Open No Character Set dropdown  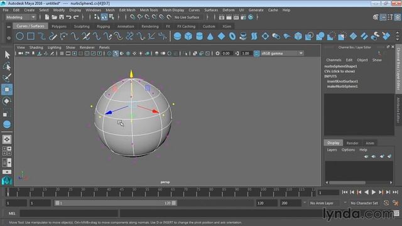point(364,203)
